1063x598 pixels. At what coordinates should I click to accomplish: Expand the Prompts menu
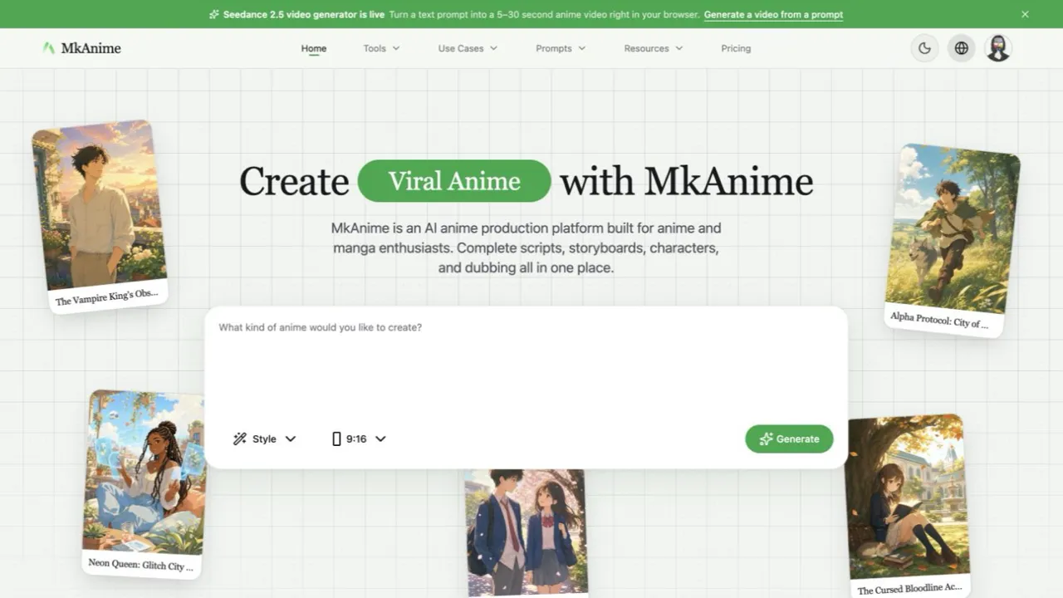pyautogui.click(x=561, y=48)
